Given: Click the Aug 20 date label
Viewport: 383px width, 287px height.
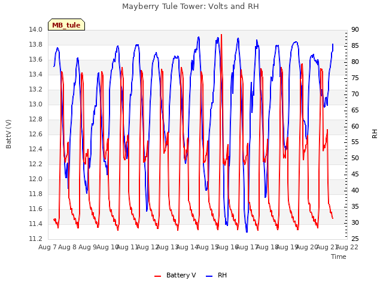Looking at the screenshot, I should click(x=307, y=247).
